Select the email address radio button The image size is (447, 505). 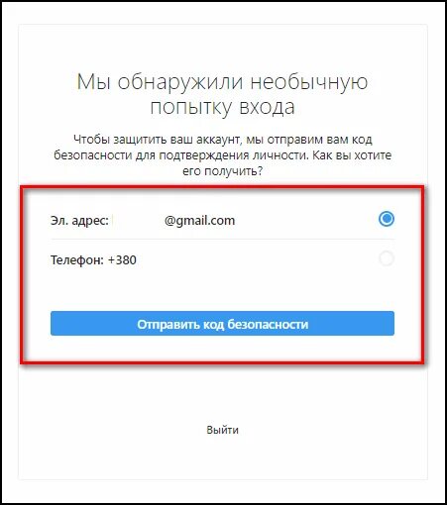387,219
